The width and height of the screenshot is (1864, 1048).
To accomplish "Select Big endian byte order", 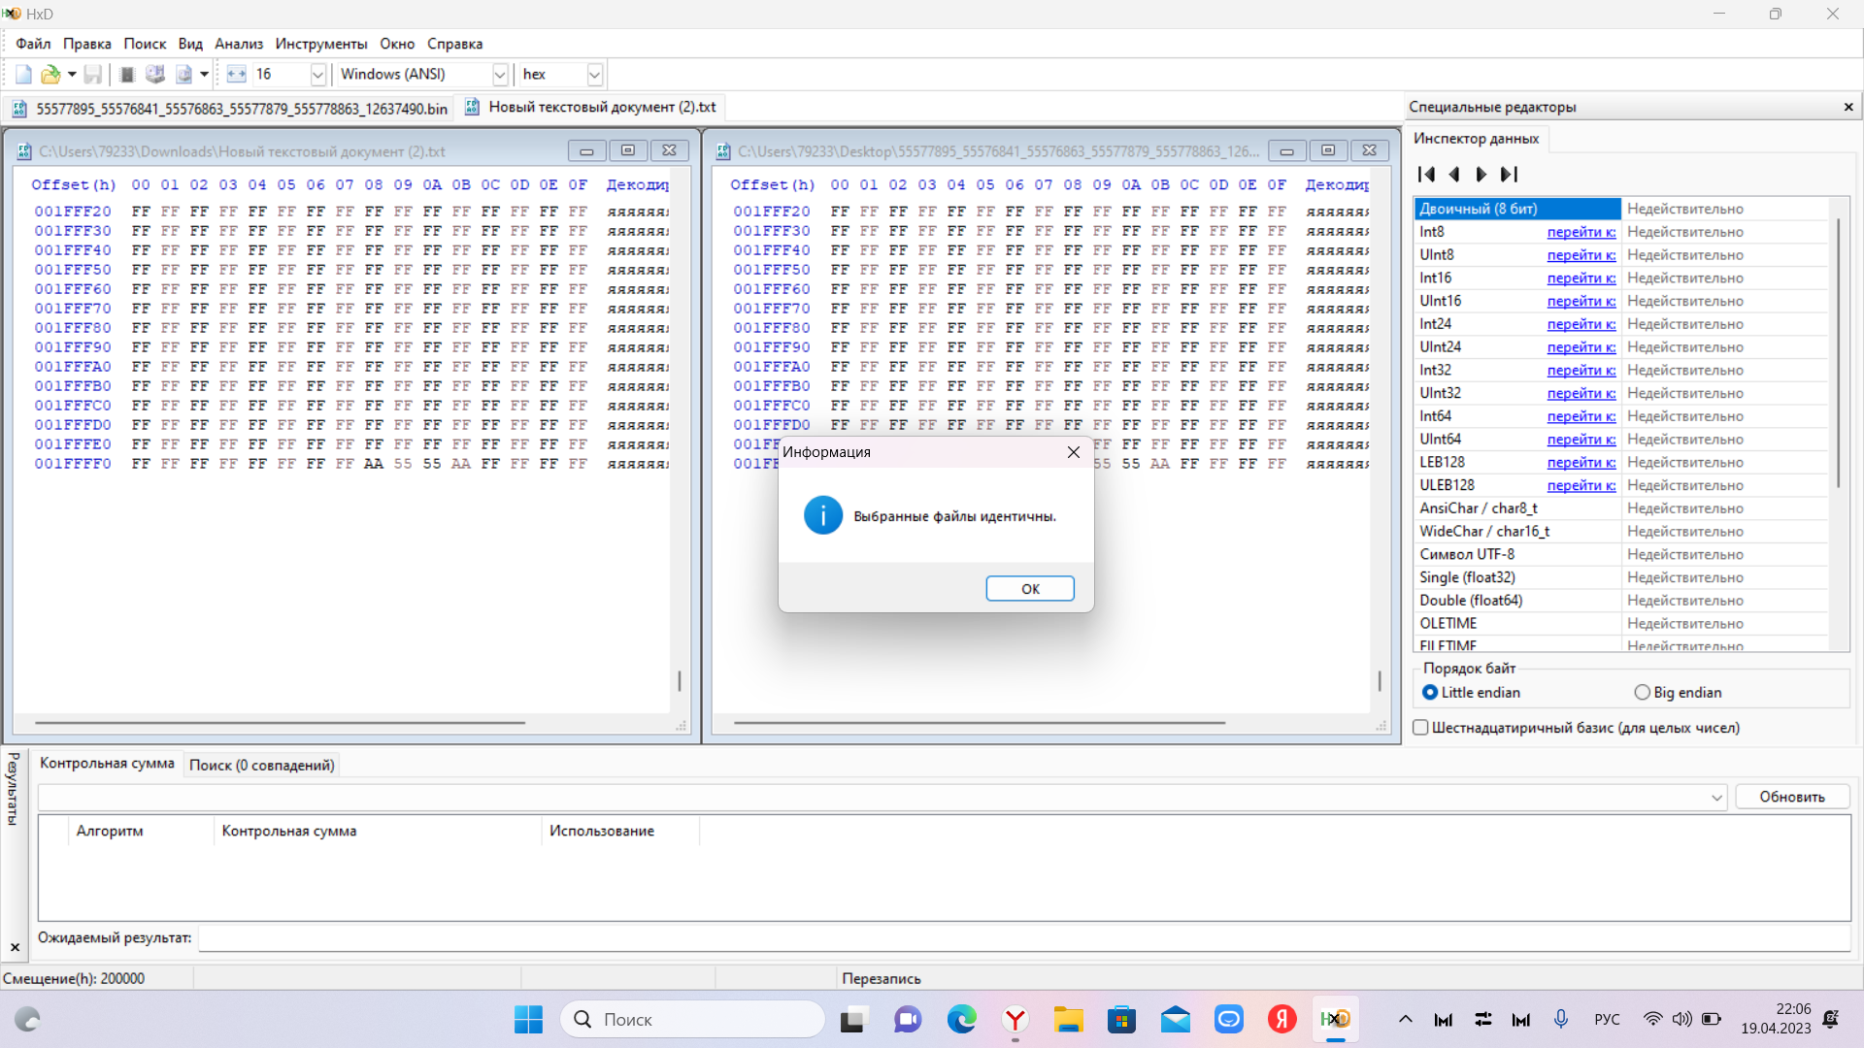I will pos(1643,693).
